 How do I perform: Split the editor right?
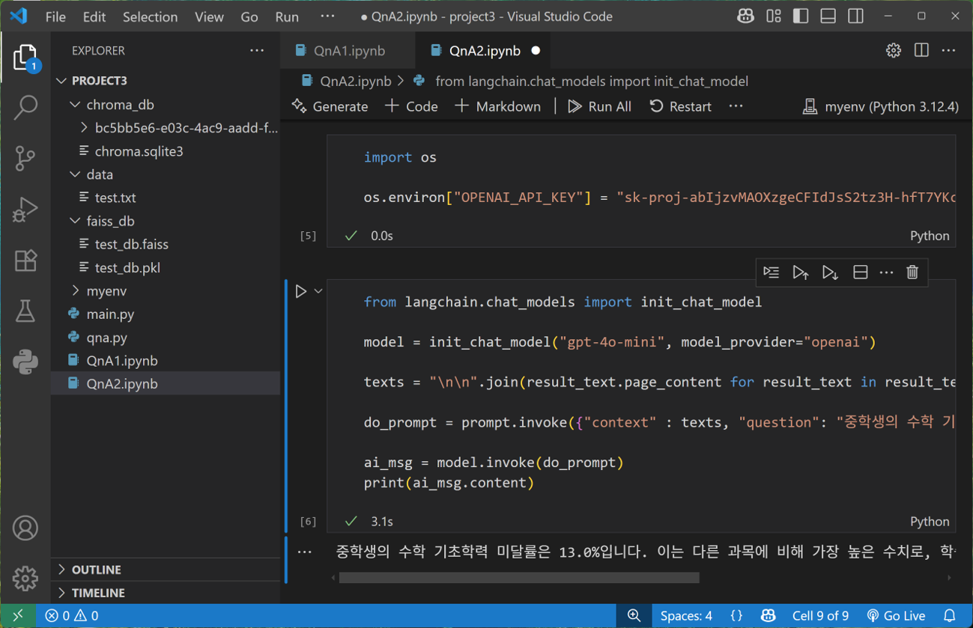pos(921,50)
